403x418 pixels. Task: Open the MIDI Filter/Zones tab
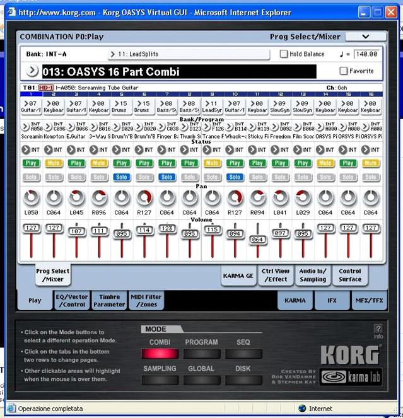[146, 301]
